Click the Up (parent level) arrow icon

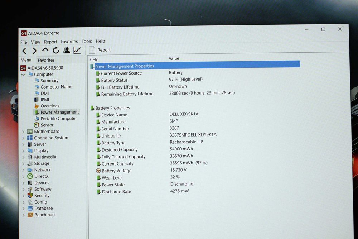(x=45, y=49)
